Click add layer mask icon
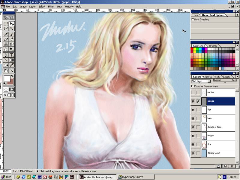The image size is (240, 180). pos(218,166)
